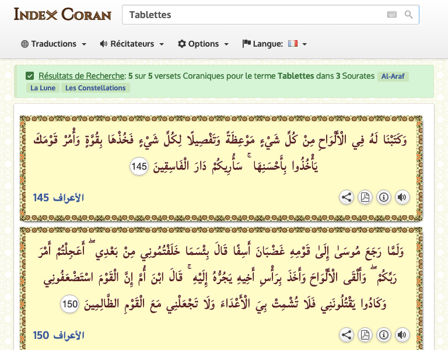Click the search magnifier icon
The width and height of the screenshot is (448, 350).
(x=409, y=15)
